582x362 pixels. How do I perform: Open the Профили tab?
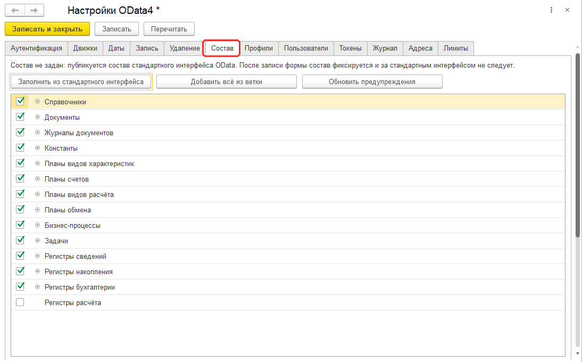click(x=259, y=48)
